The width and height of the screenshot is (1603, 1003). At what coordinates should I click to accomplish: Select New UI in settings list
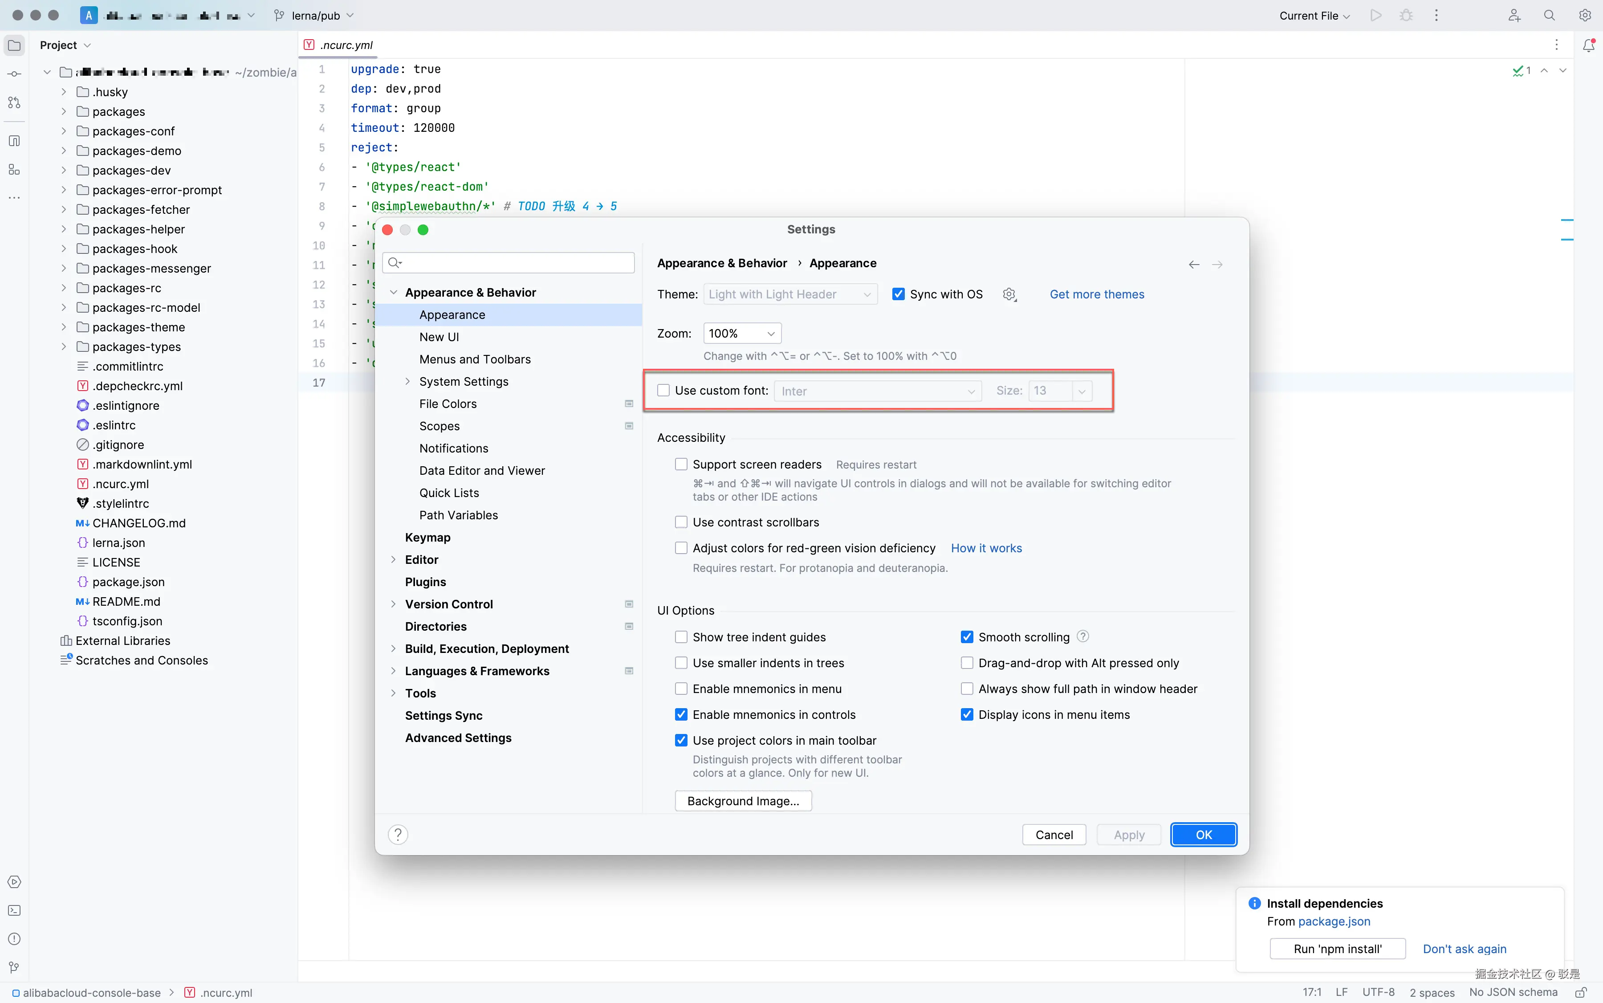439,337
